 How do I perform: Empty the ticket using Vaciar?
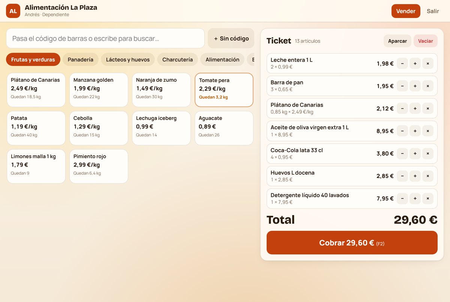point(426,41)
